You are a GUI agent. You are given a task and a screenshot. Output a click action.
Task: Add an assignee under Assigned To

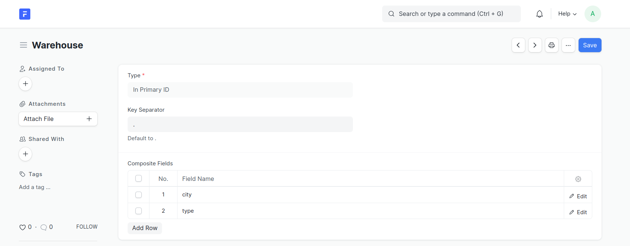pos(26,84)
